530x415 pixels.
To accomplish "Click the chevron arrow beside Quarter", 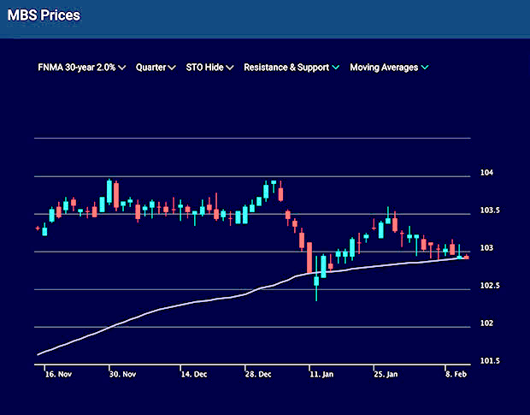I will pos(173,68).
